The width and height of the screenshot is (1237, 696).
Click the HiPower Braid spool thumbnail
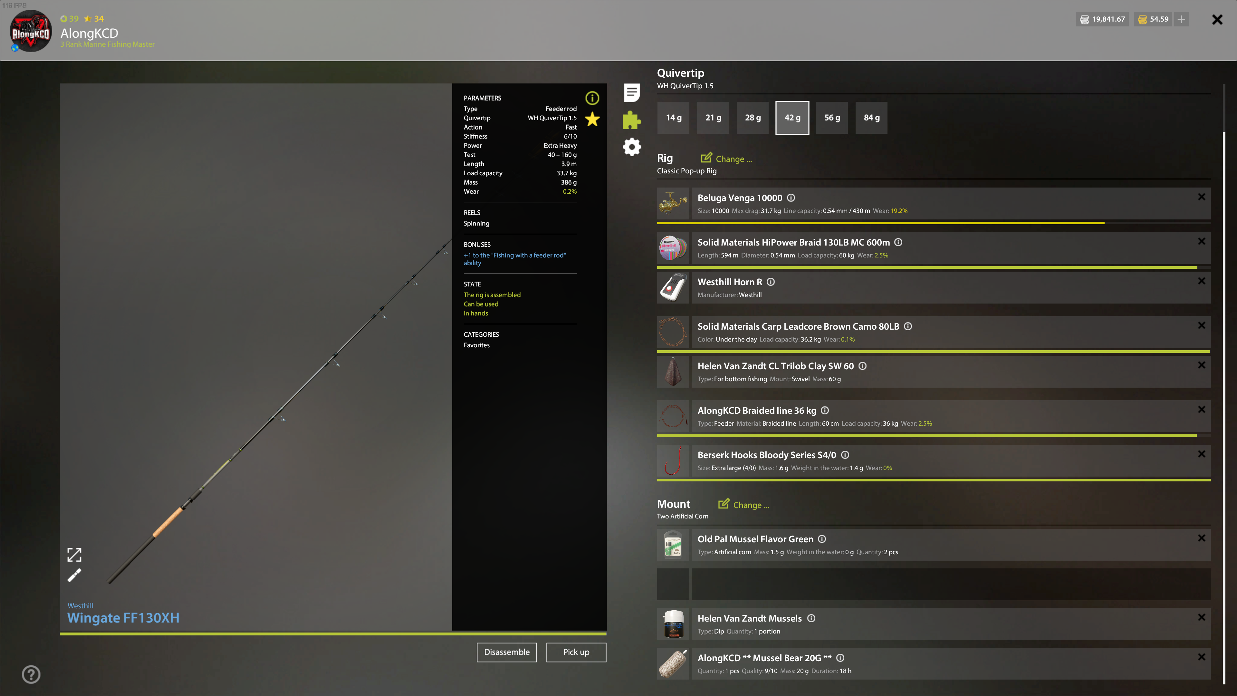click(x=673, y=248)
